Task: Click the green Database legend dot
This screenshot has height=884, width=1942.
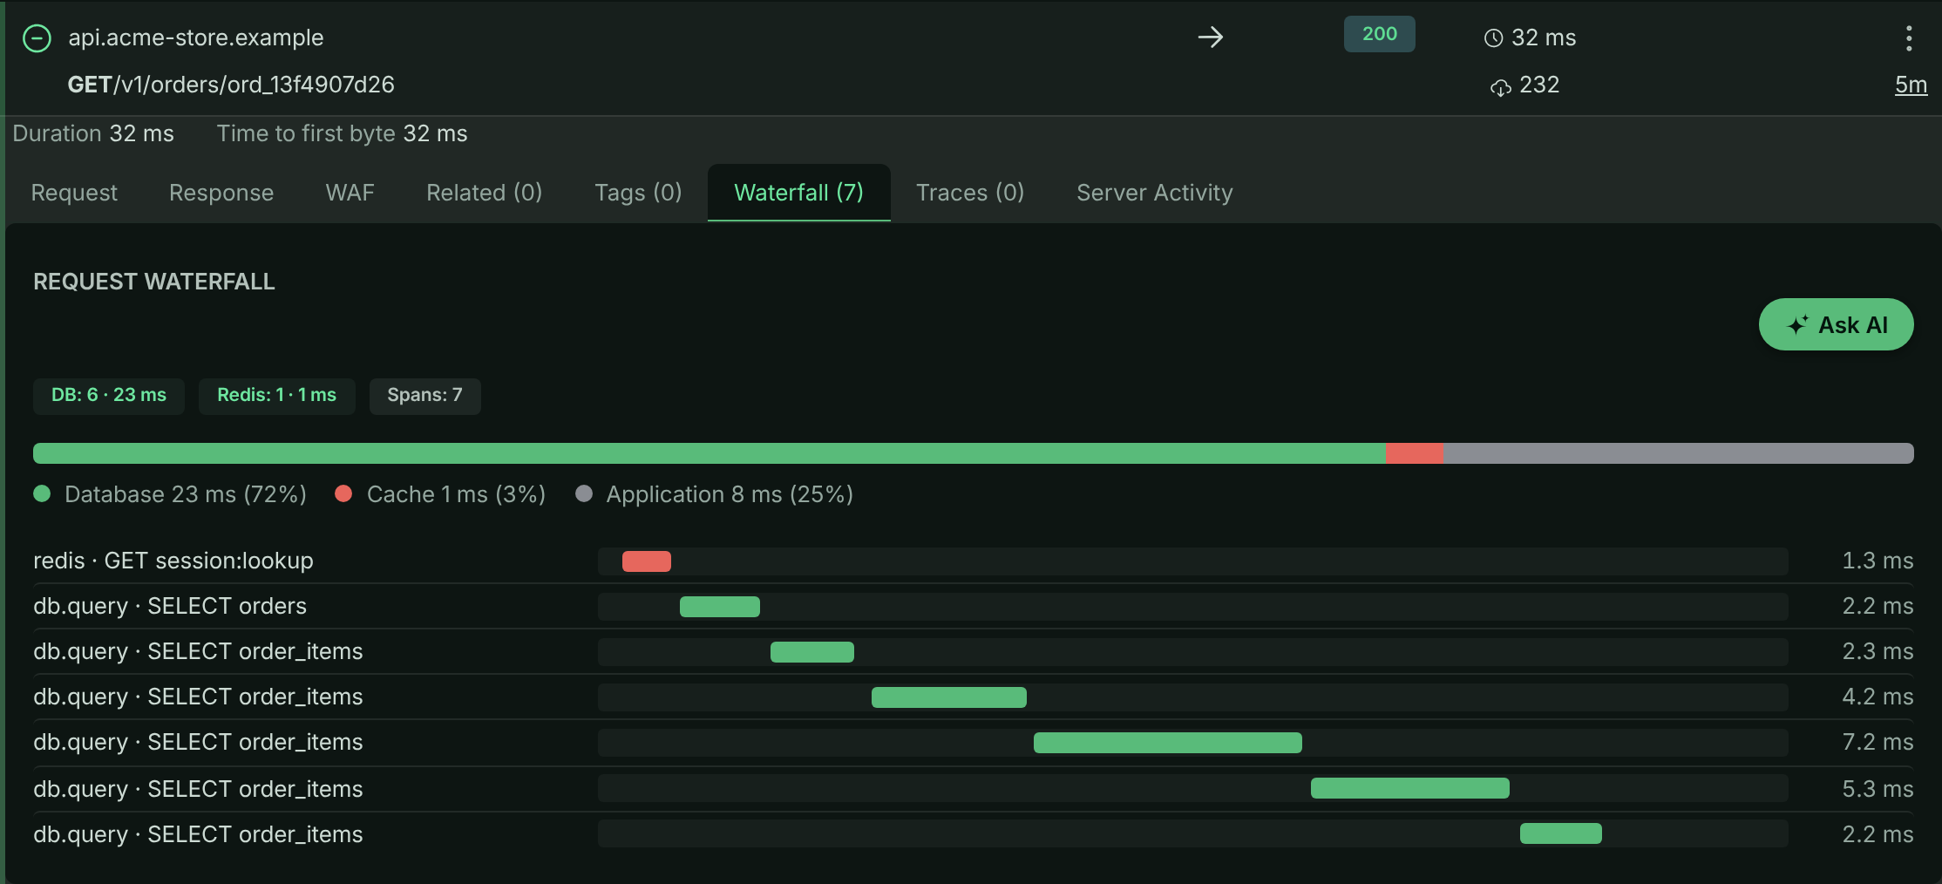Action: (42, 494)
